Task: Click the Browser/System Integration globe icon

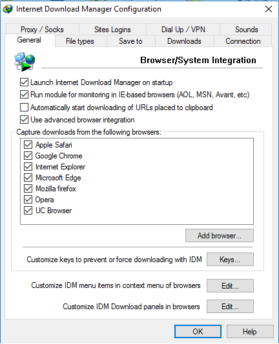Action: 25,62
